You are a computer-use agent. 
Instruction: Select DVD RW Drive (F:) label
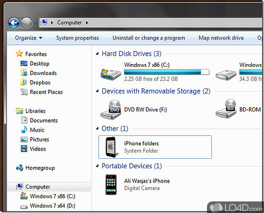tap(145, 109)
